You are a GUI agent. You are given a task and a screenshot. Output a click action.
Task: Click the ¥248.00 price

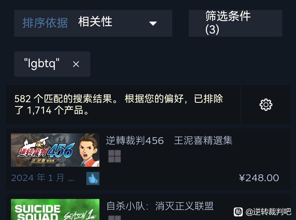259,178
